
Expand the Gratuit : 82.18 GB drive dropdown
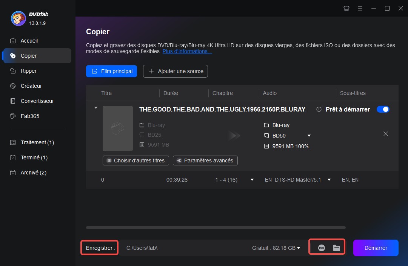coord(299,248)
